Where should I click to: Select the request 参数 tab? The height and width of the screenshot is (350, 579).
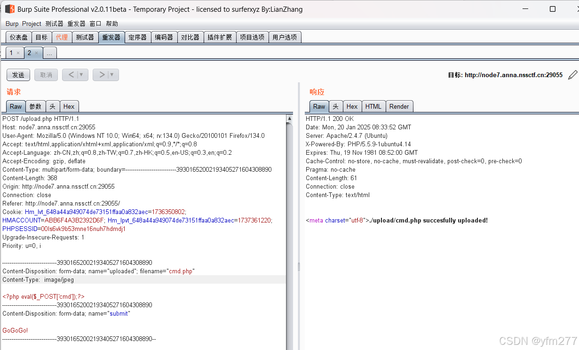click(35, 106)
